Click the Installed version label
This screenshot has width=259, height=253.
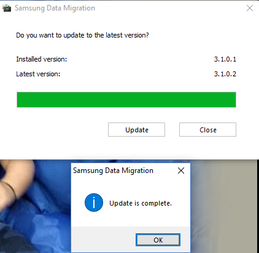42,59
